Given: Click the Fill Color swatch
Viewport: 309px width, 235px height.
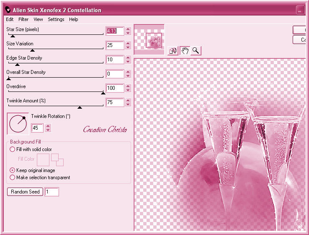Looking at the screenshot, I should coord(43,159).
